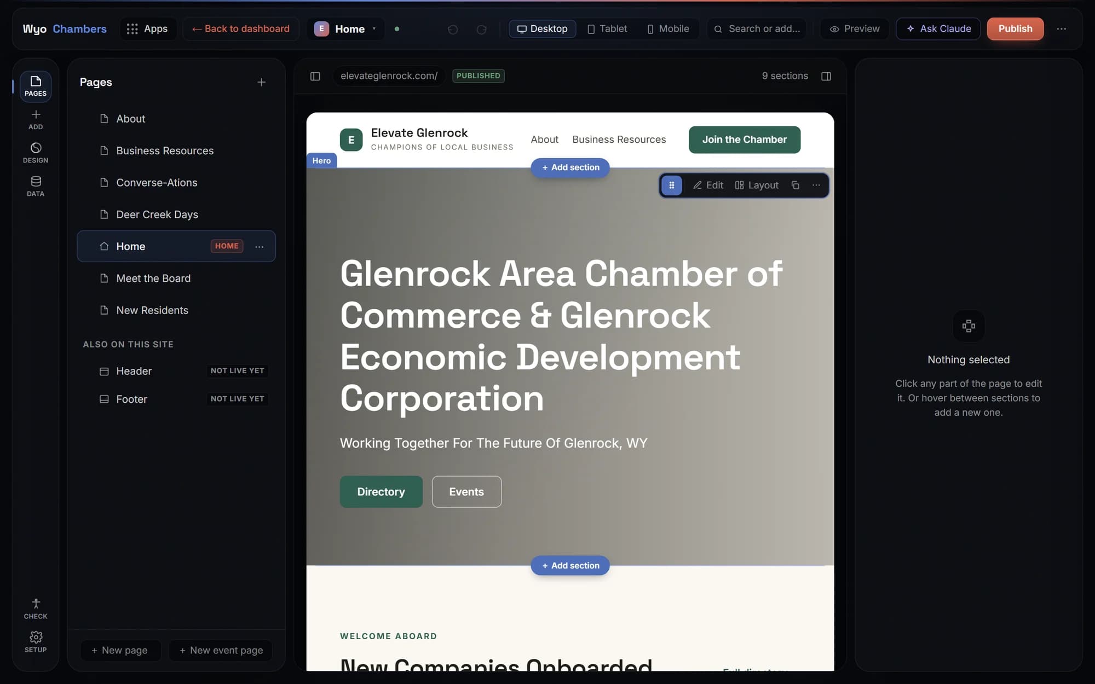Open top bar more options menu
Screen dimensions: 1095x684
tap(1061, 29)
